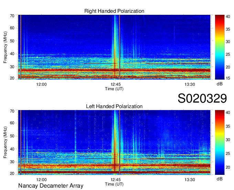The height and width of the screenshot is (190, 234).
Task: Click the '12:45' tick on top plot
Action: pyautogui.click(x=116, y=84)
